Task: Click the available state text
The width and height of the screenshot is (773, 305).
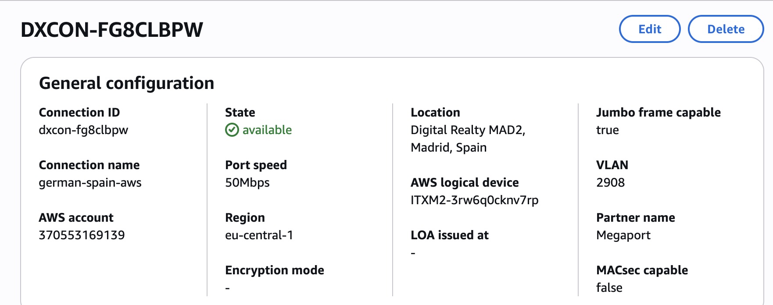Action: click(266, 129)
